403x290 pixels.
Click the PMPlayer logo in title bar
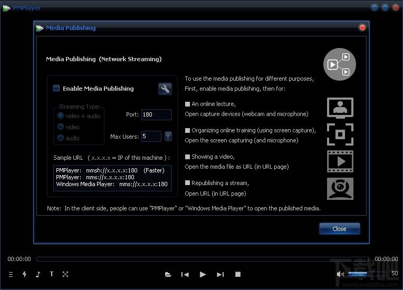(7, 8)
